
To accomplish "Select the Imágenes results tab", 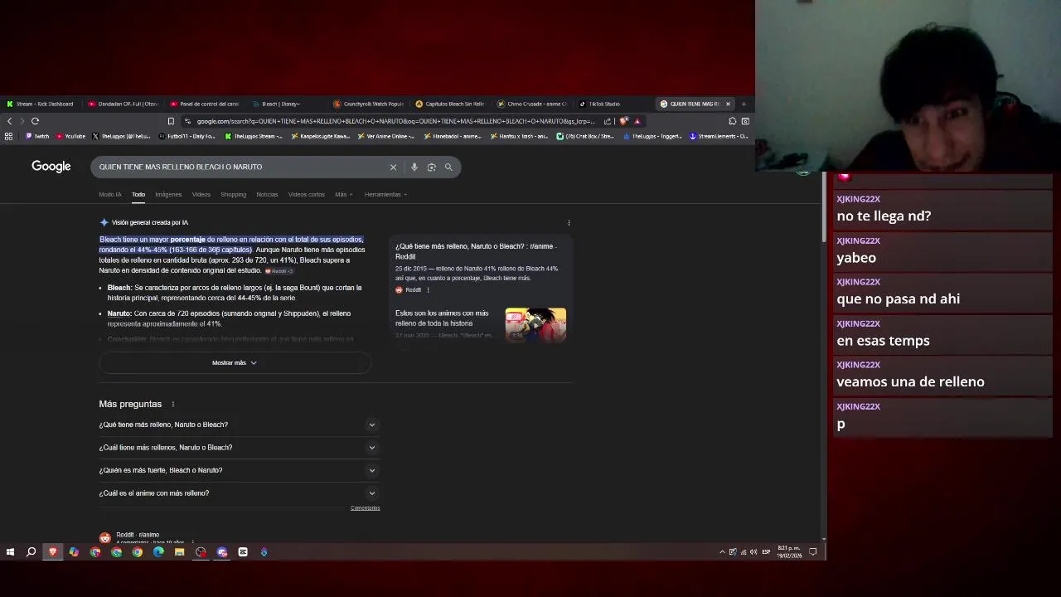I will click(168, 194).
